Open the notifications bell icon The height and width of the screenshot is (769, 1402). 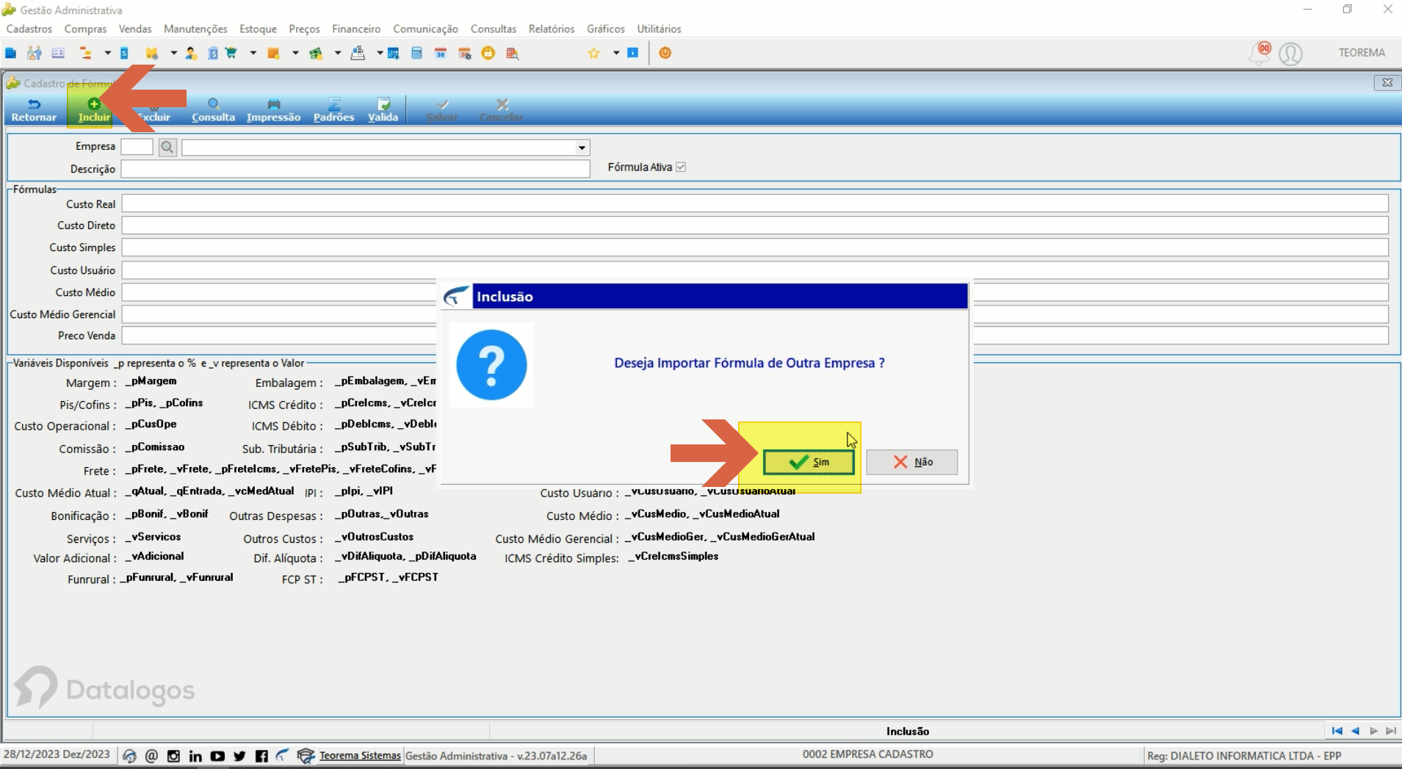coord(1260,53)
